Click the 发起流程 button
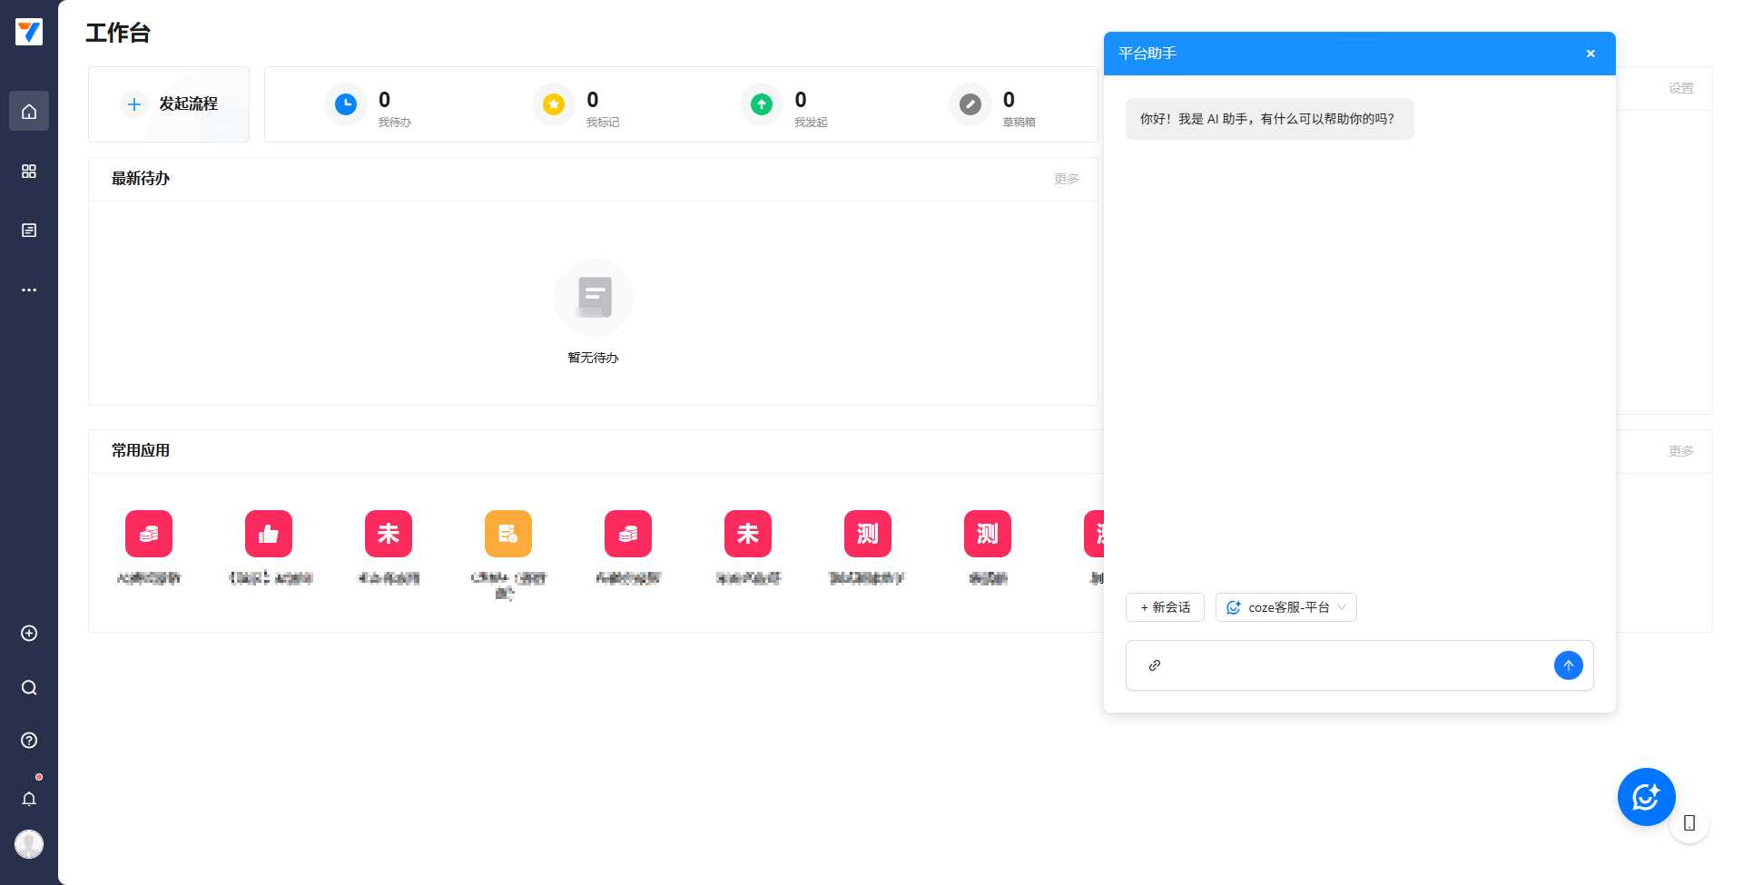Screen dimensions: 1743x885 point(170,104)
